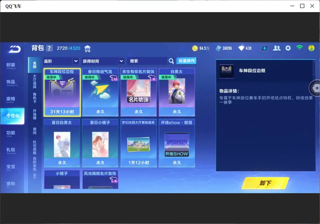
Task: Click the 439 diamond amount
Action: tap(249, 48)
